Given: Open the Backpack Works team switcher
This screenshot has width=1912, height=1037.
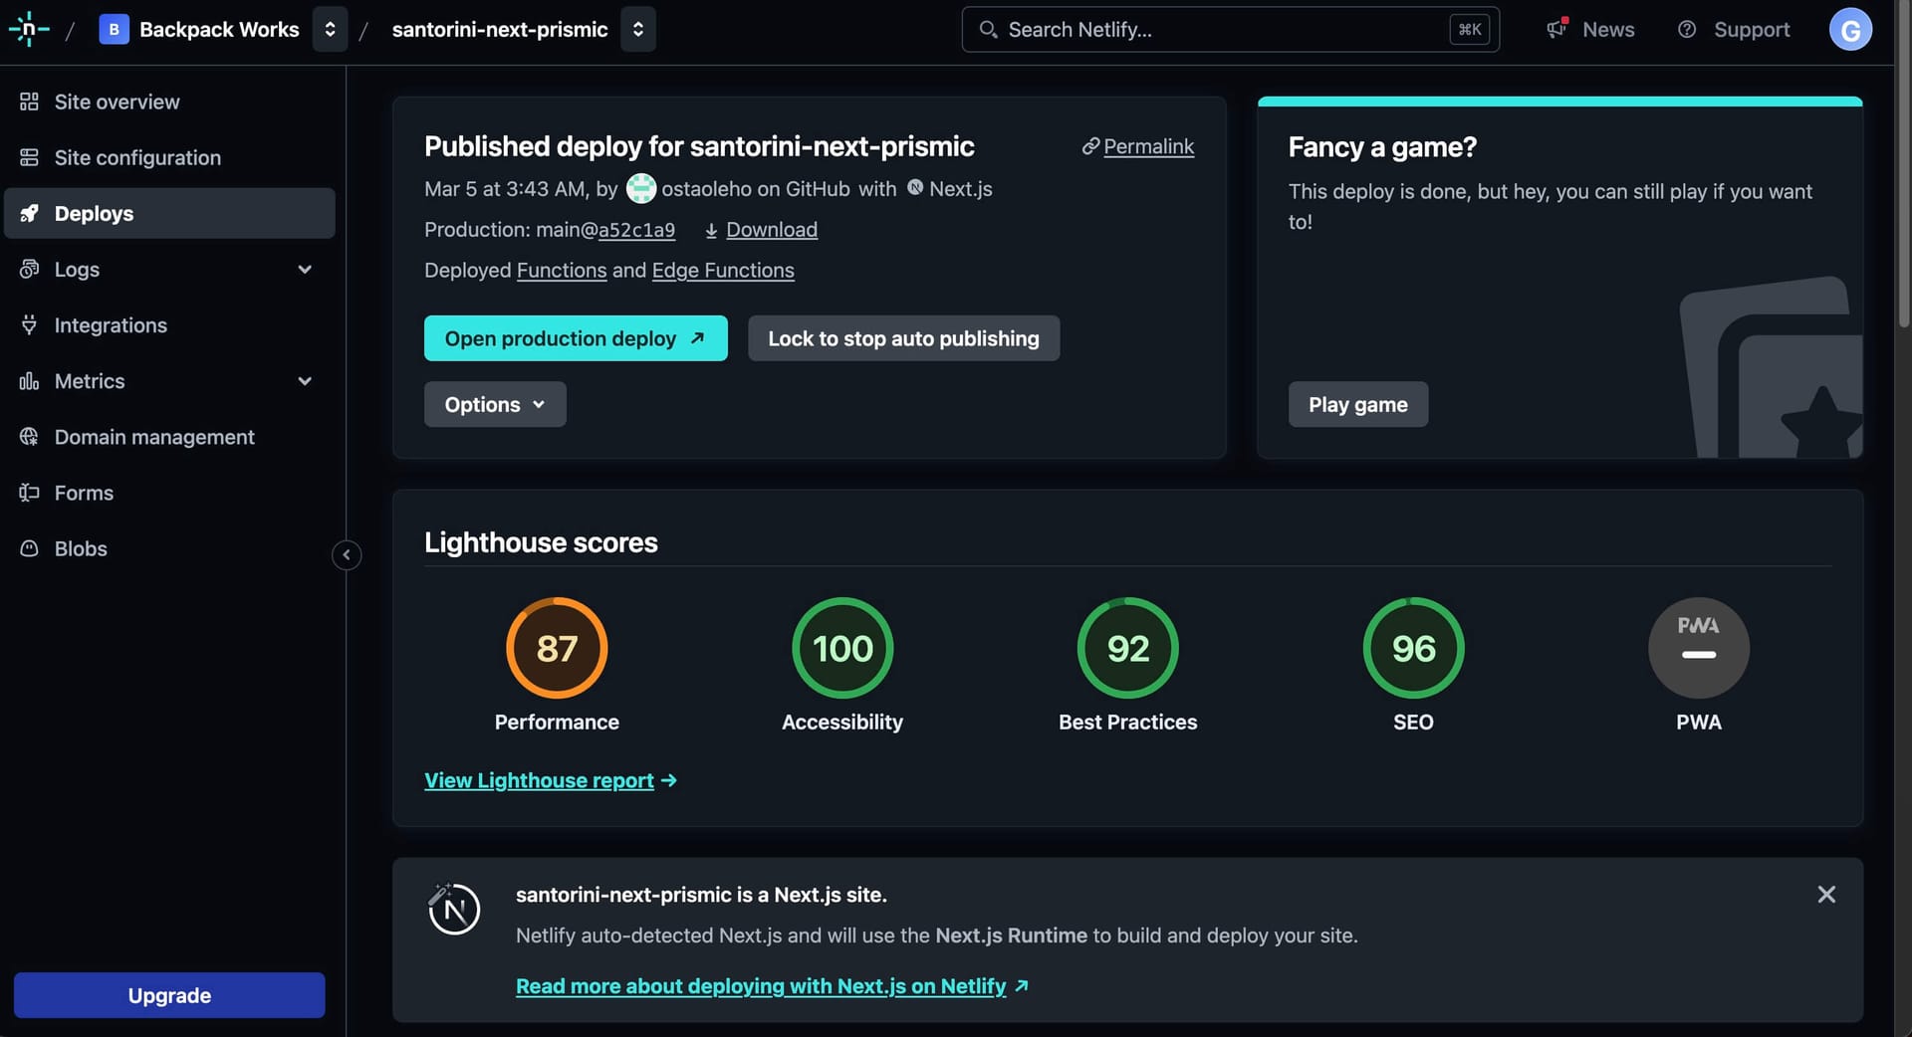Looking at the screenshot, I should tap(330, 29).
